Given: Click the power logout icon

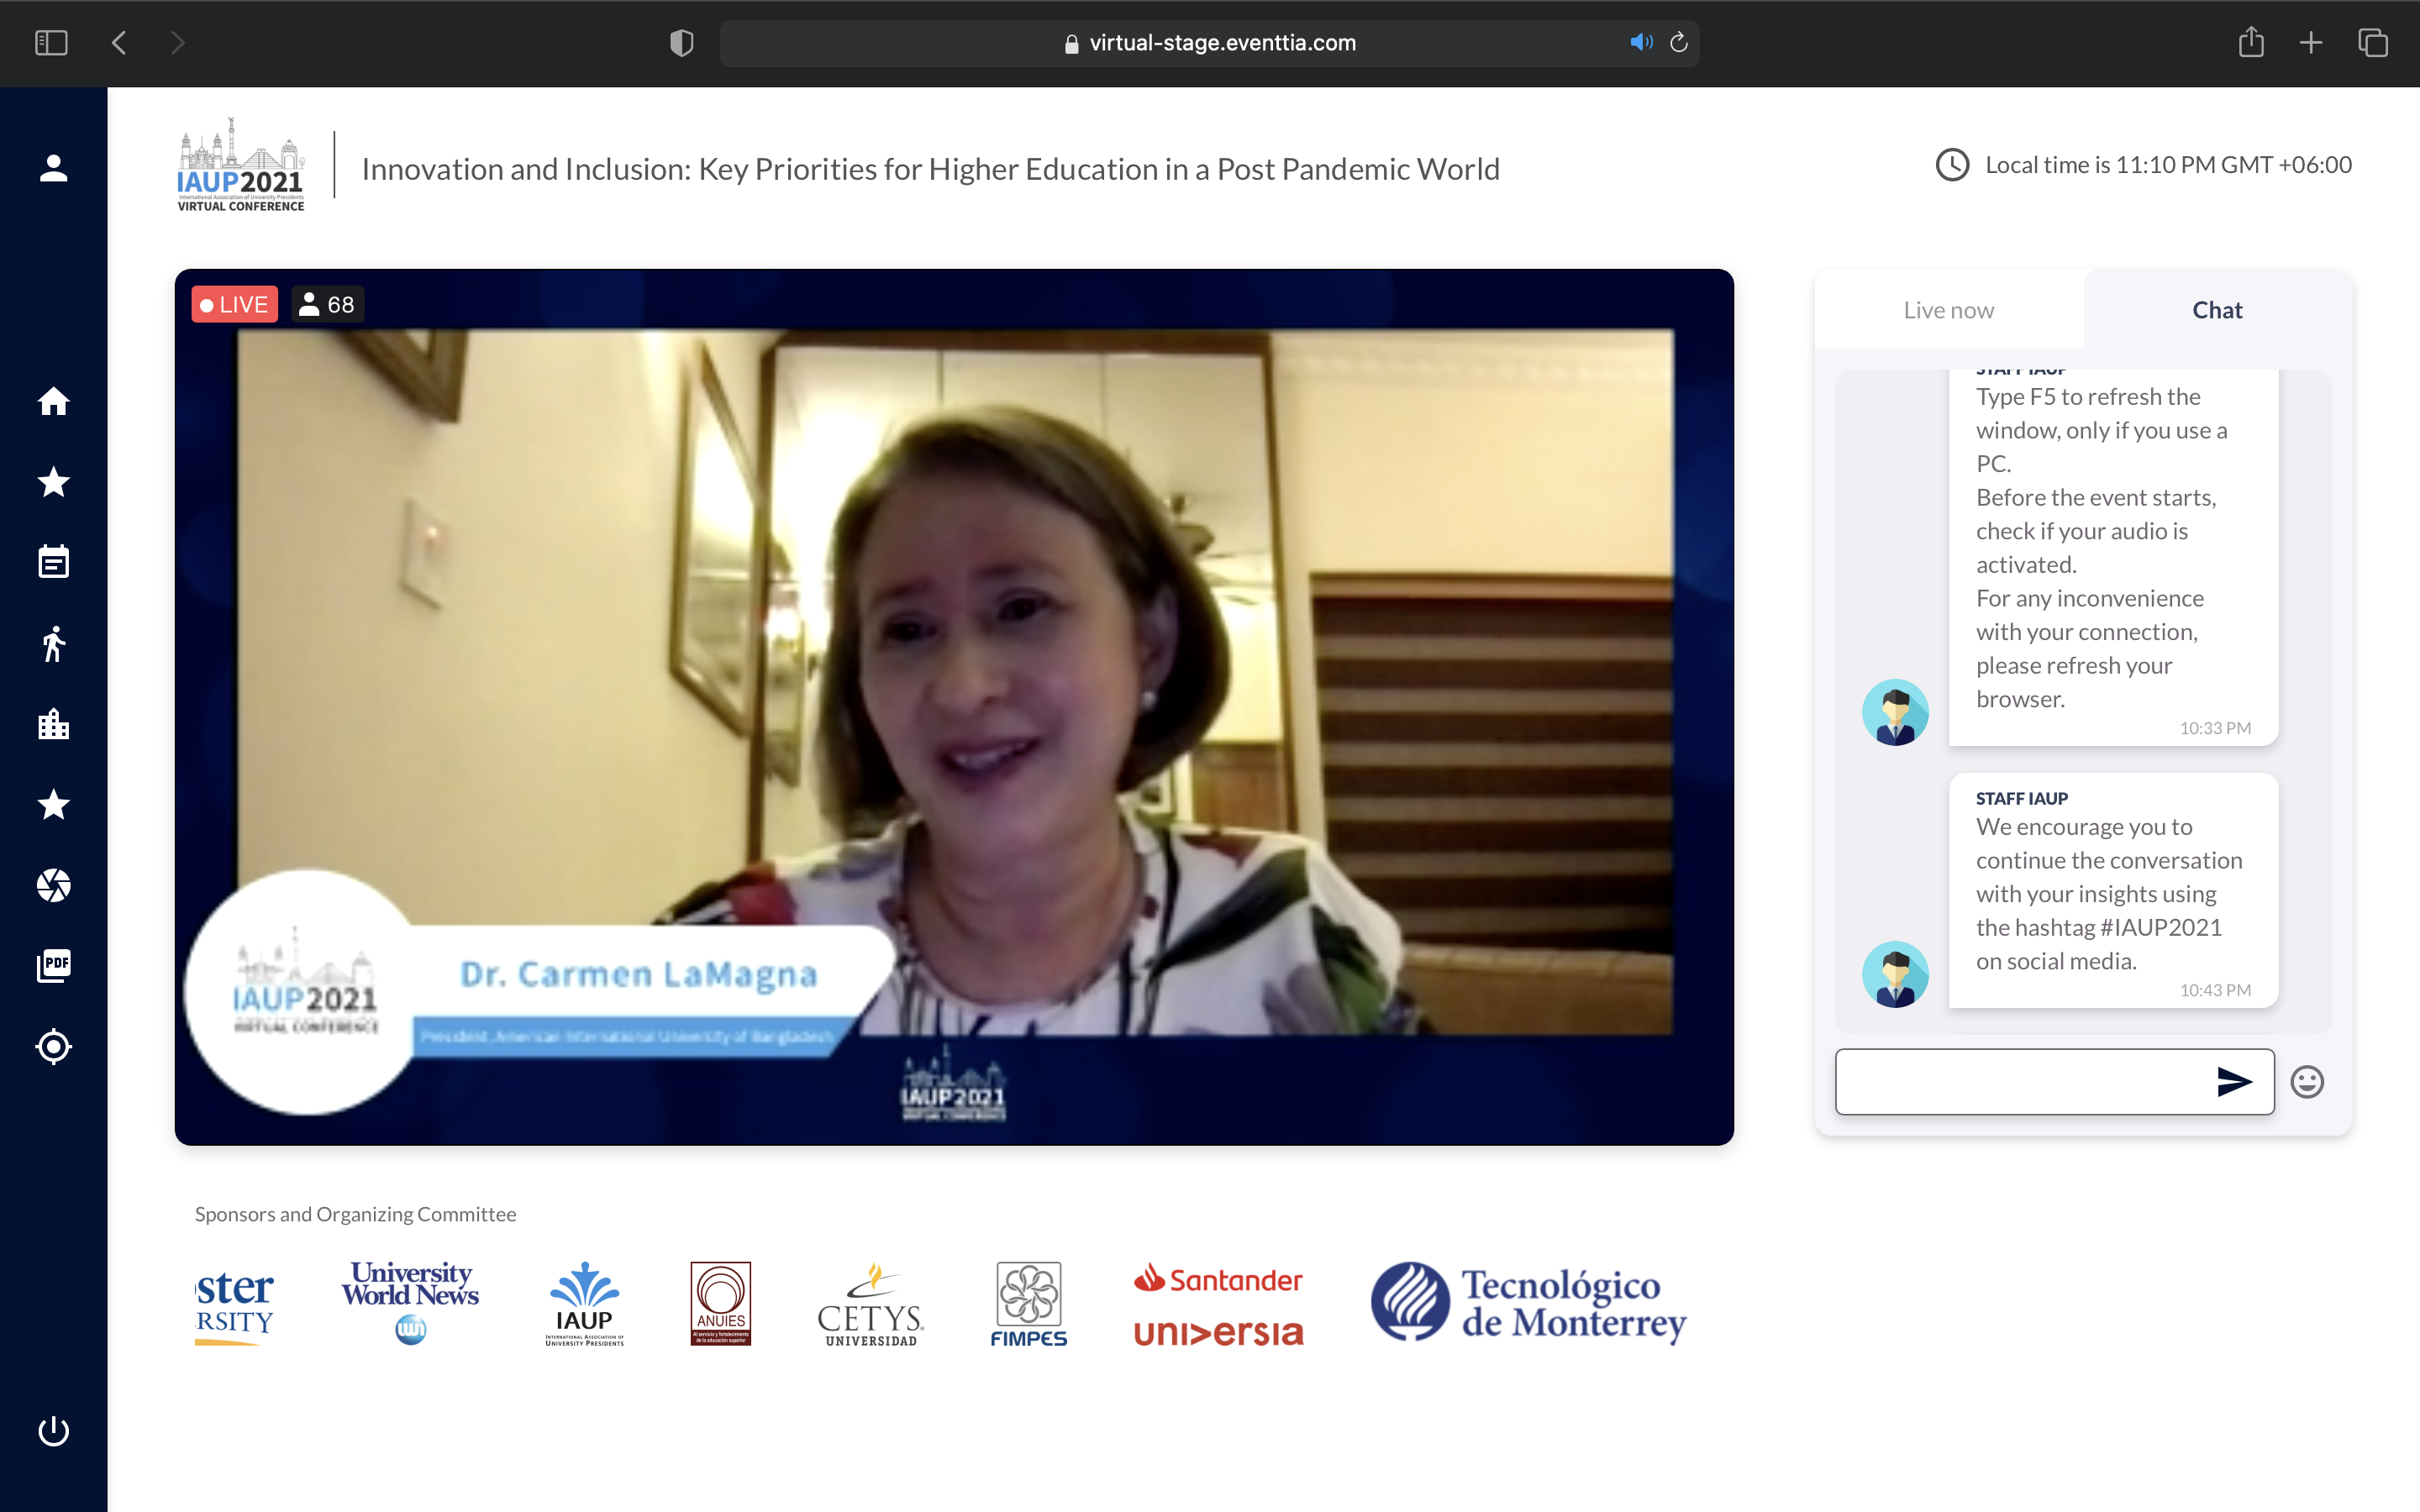Looking at the screenshot, I should (x=53, y=1431).
